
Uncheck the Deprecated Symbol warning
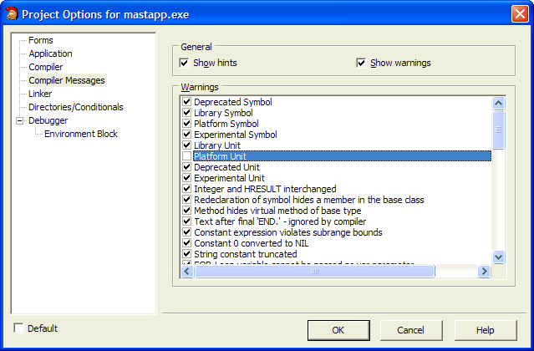click(187, 102)
